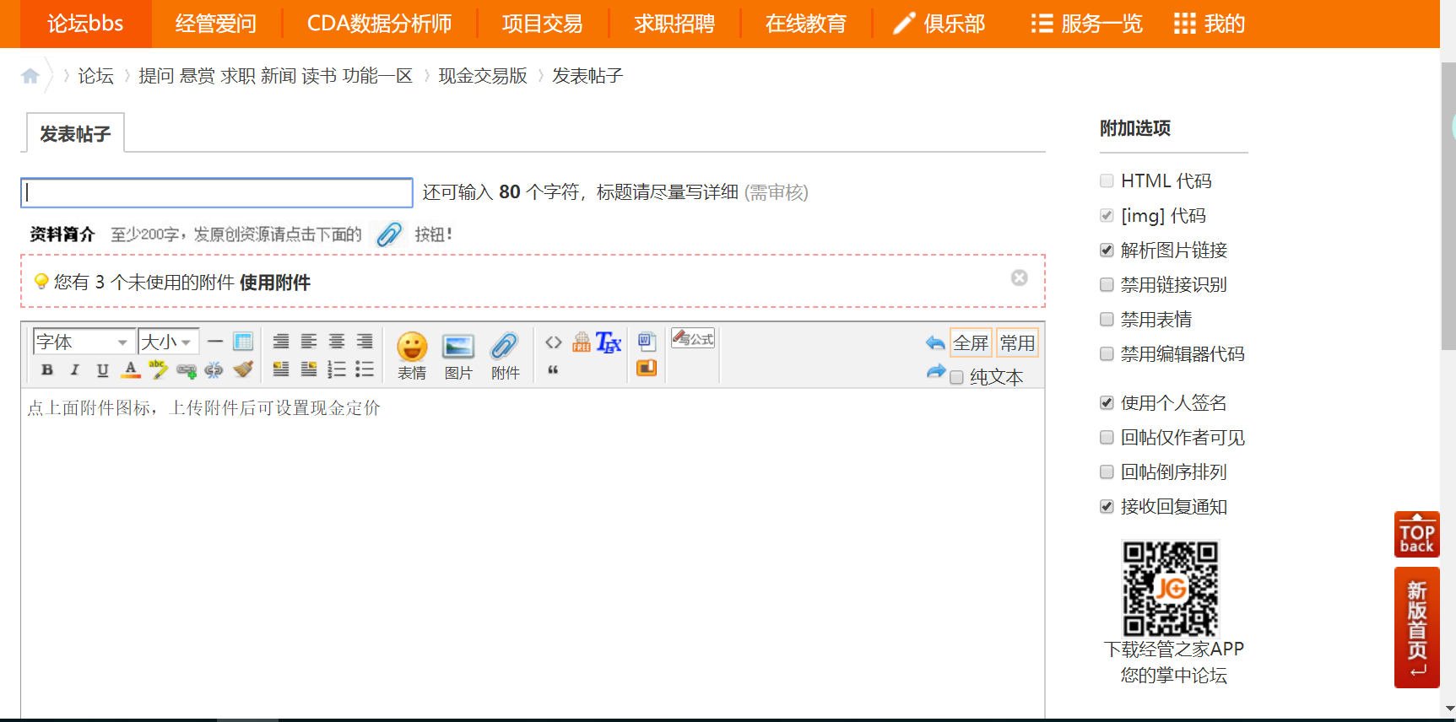Center align the text
This screenshot has width=1456, height=722.
point(337,342)
